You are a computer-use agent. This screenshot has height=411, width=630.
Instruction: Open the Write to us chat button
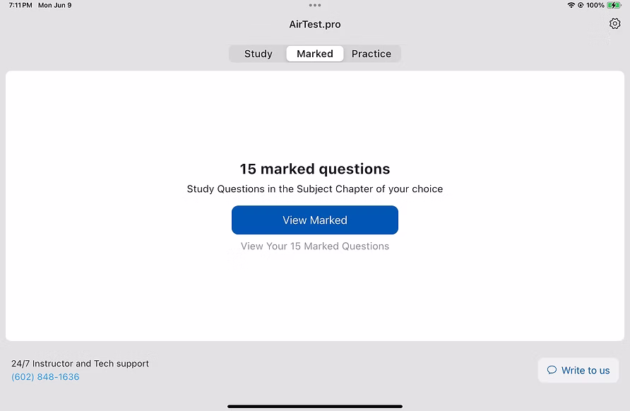(x=578, y=370)
